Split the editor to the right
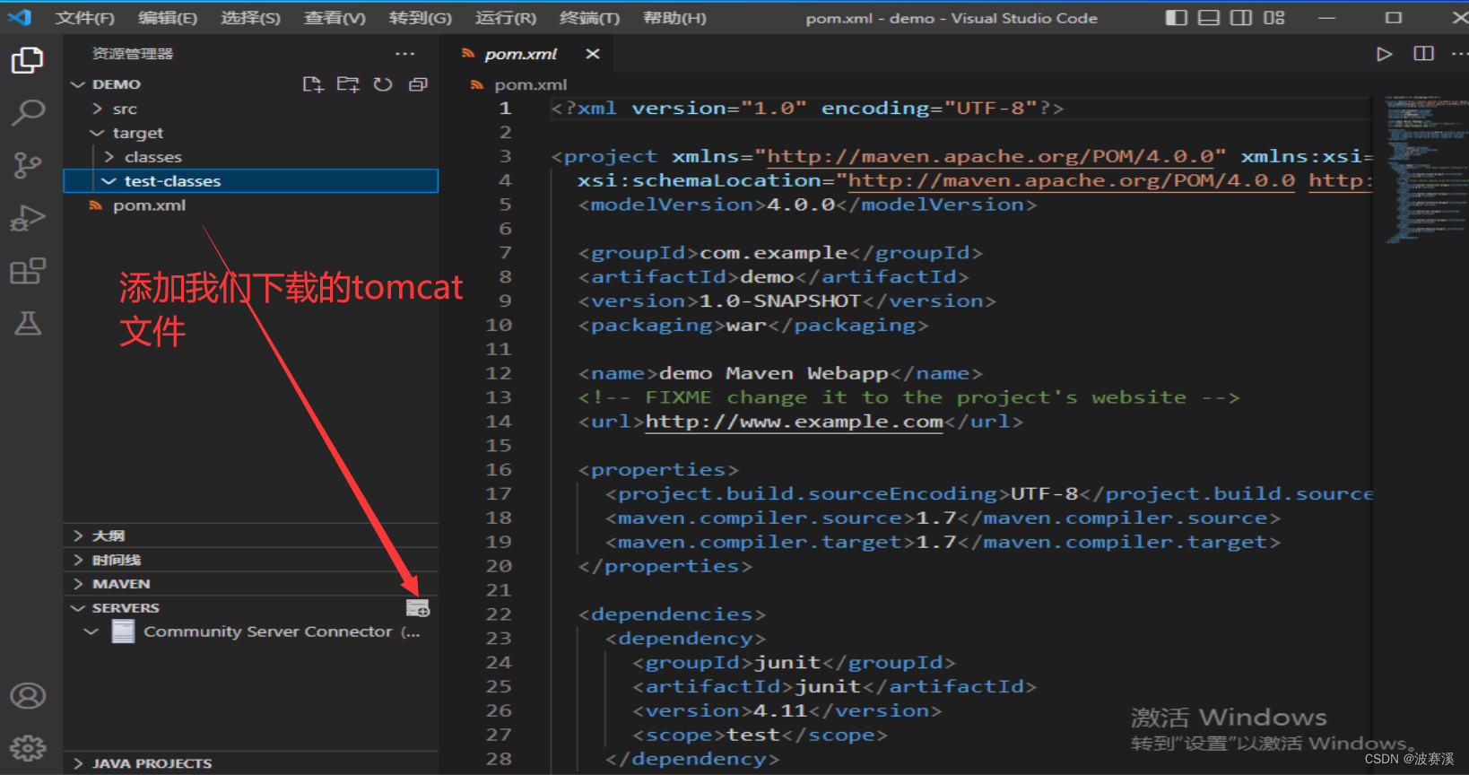This screenshot has height=775, width=1469. point(1423,54)
